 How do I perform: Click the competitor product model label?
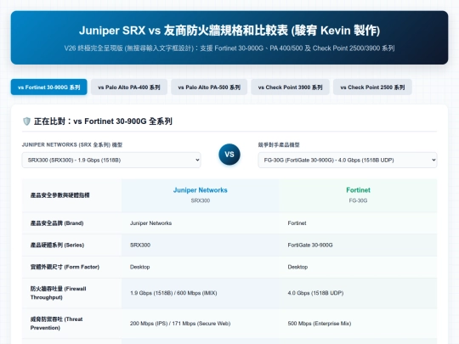(x=279, y=144)
